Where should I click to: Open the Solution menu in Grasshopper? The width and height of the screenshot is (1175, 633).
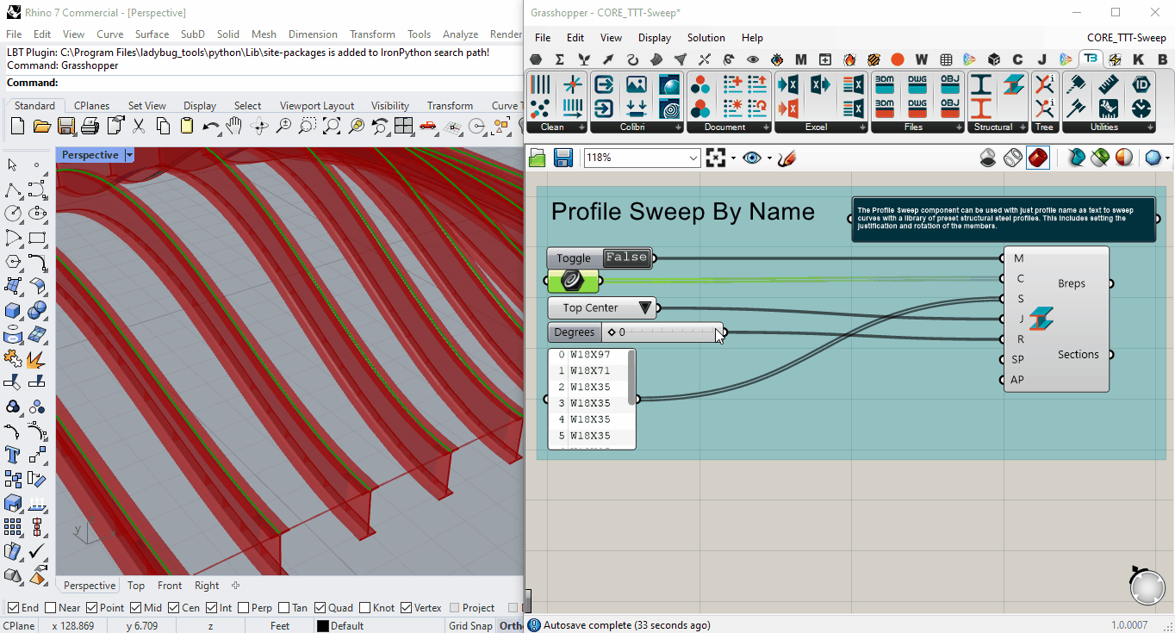coord(706,38)
